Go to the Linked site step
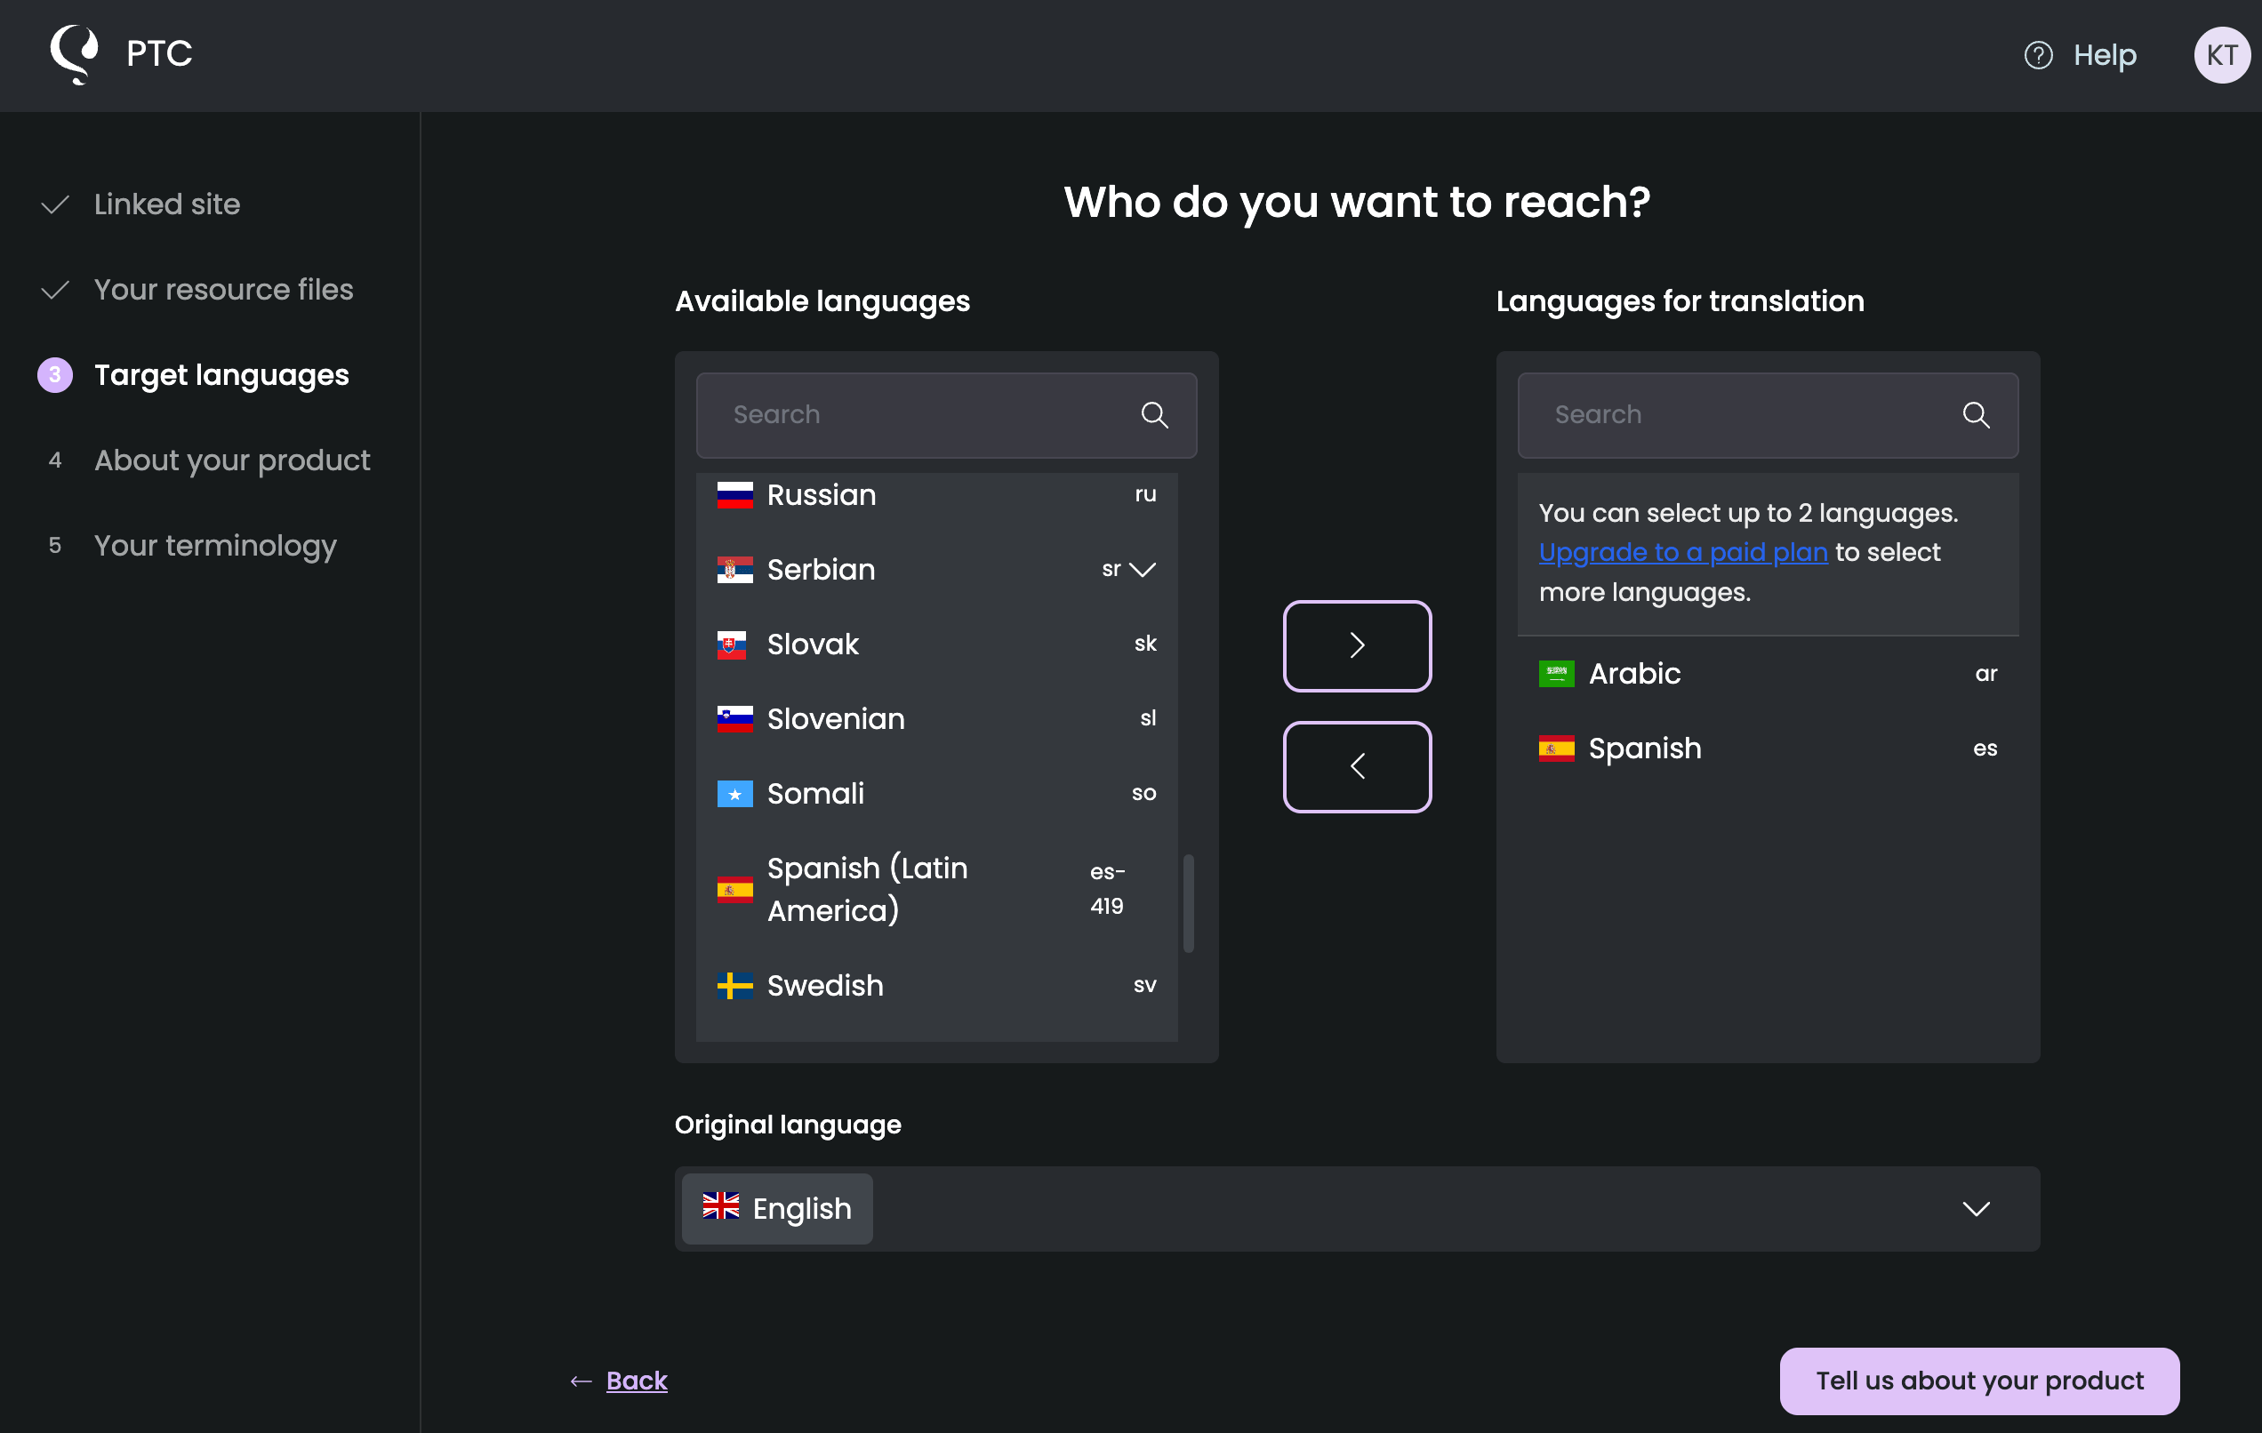The width and height of the screenshot is (2262, 1433). 167,204
